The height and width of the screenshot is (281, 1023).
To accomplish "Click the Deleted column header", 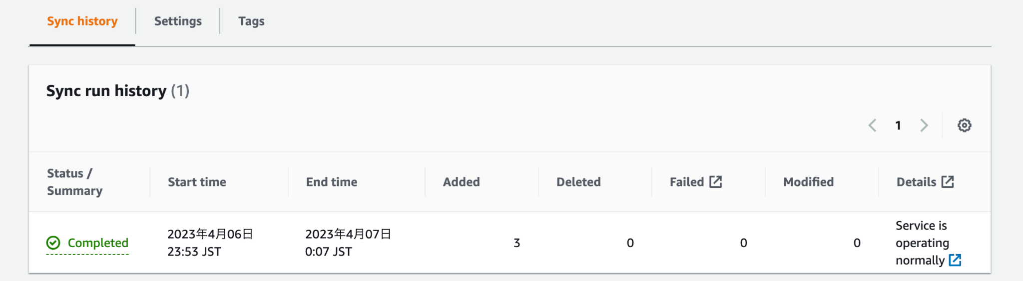I will (578, 182).
